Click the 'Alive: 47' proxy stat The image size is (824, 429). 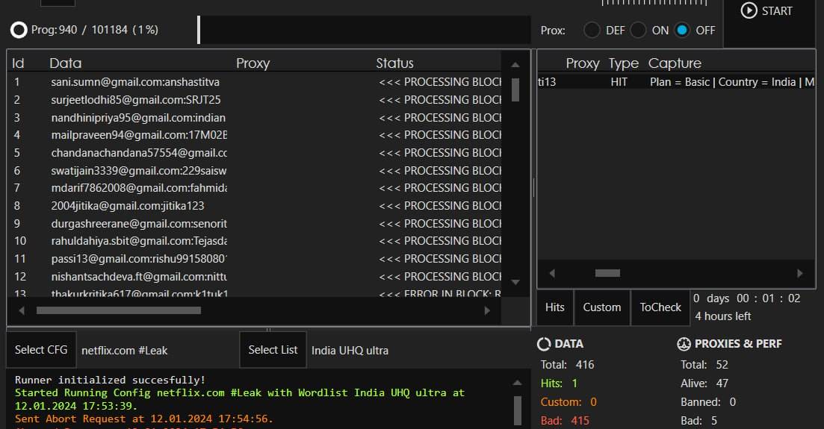coord(704,383)
